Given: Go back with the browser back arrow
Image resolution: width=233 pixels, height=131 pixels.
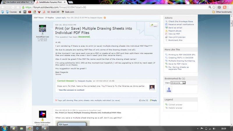Looking at the screenshot, I should (3, 7).
